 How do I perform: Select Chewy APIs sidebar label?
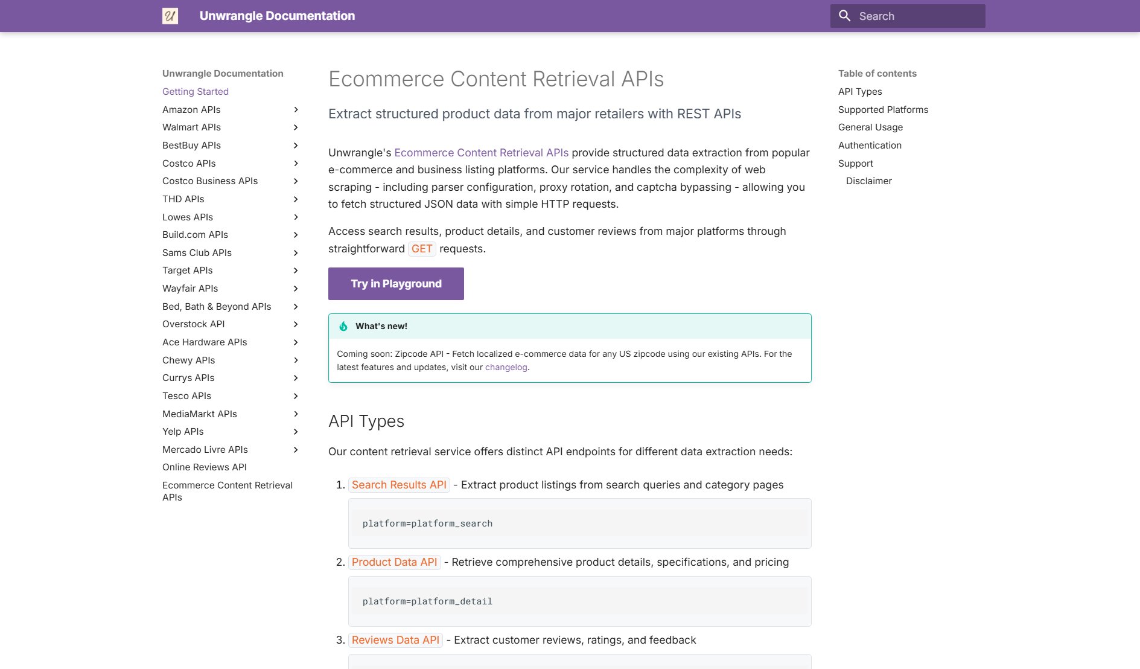pyautogui.click(x=188, y=360)
